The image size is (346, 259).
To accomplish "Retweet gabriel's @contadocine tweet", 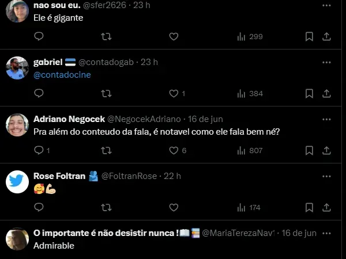I will point(106,93).
